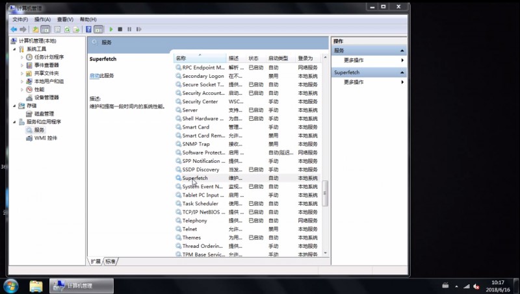Sort by 登录为 column header
The height and width of the screenshot is (294, 520).
308,58
